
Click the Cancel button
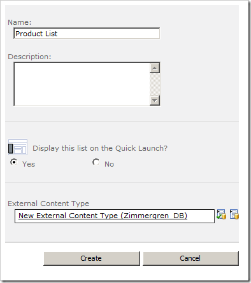pos(190,258)
